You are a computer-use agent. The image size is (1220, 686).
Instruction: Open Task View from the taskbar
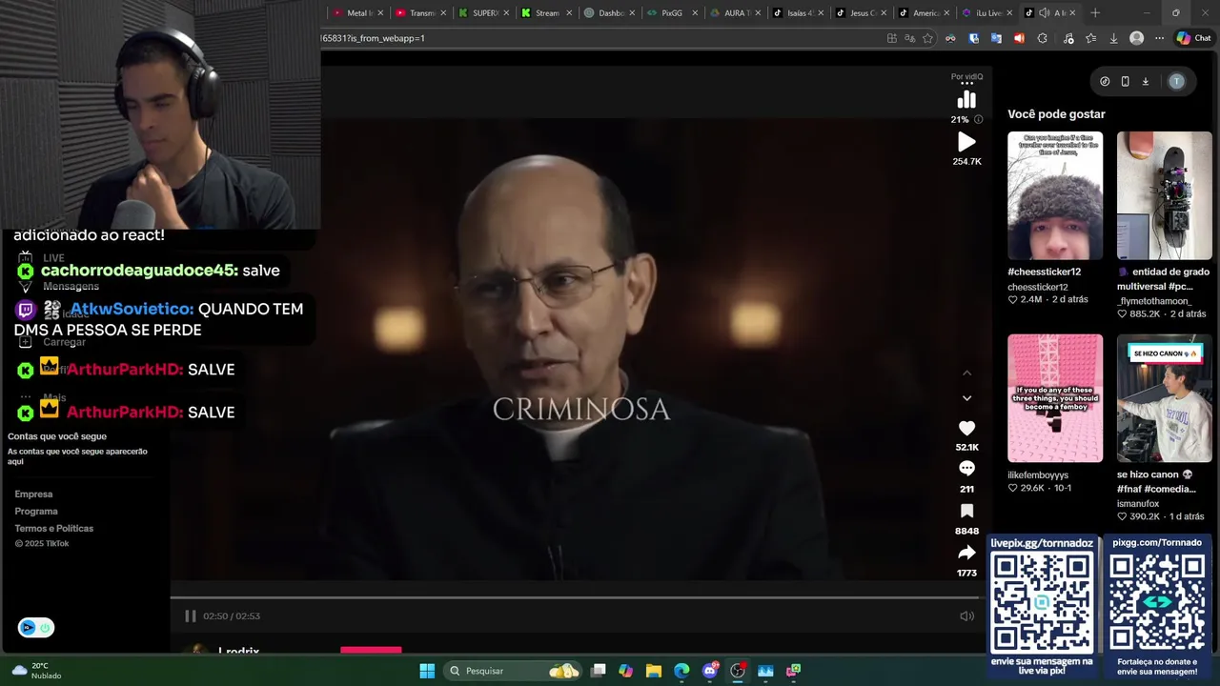(x=598, y=671)
